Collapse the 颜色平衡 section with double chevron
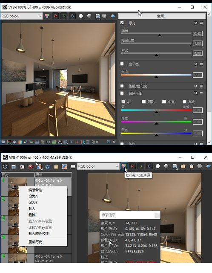The width and height of the screenshot is (212, 273). pos(195,93)
